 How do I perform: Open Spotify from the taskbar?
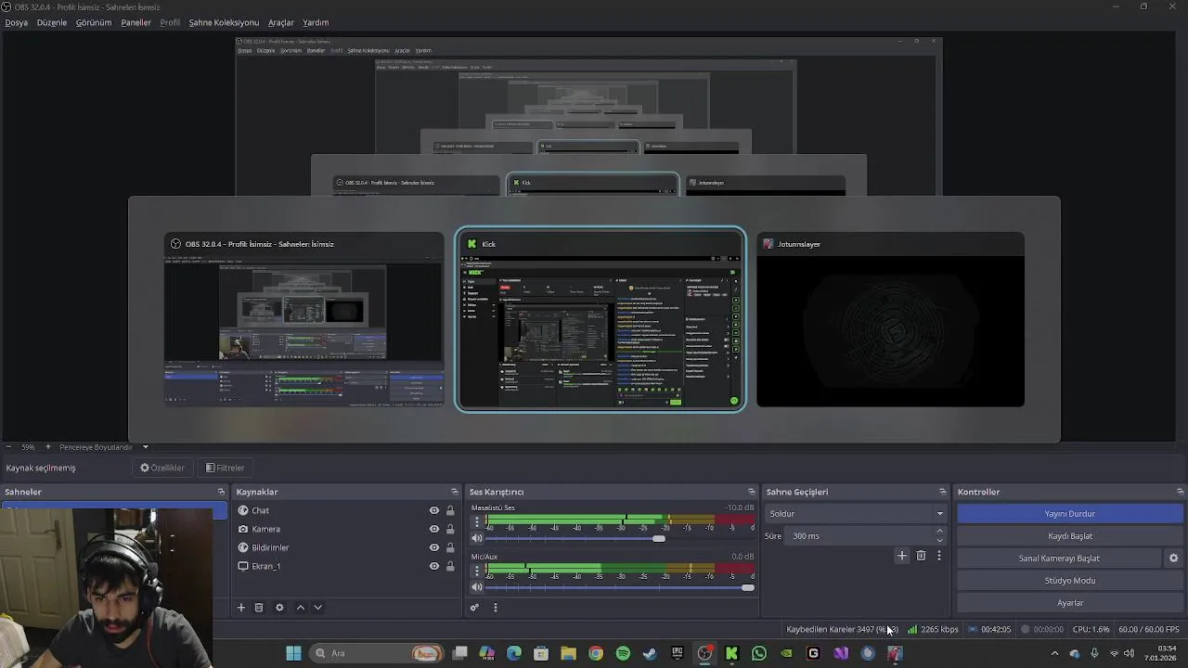[623, 653]
